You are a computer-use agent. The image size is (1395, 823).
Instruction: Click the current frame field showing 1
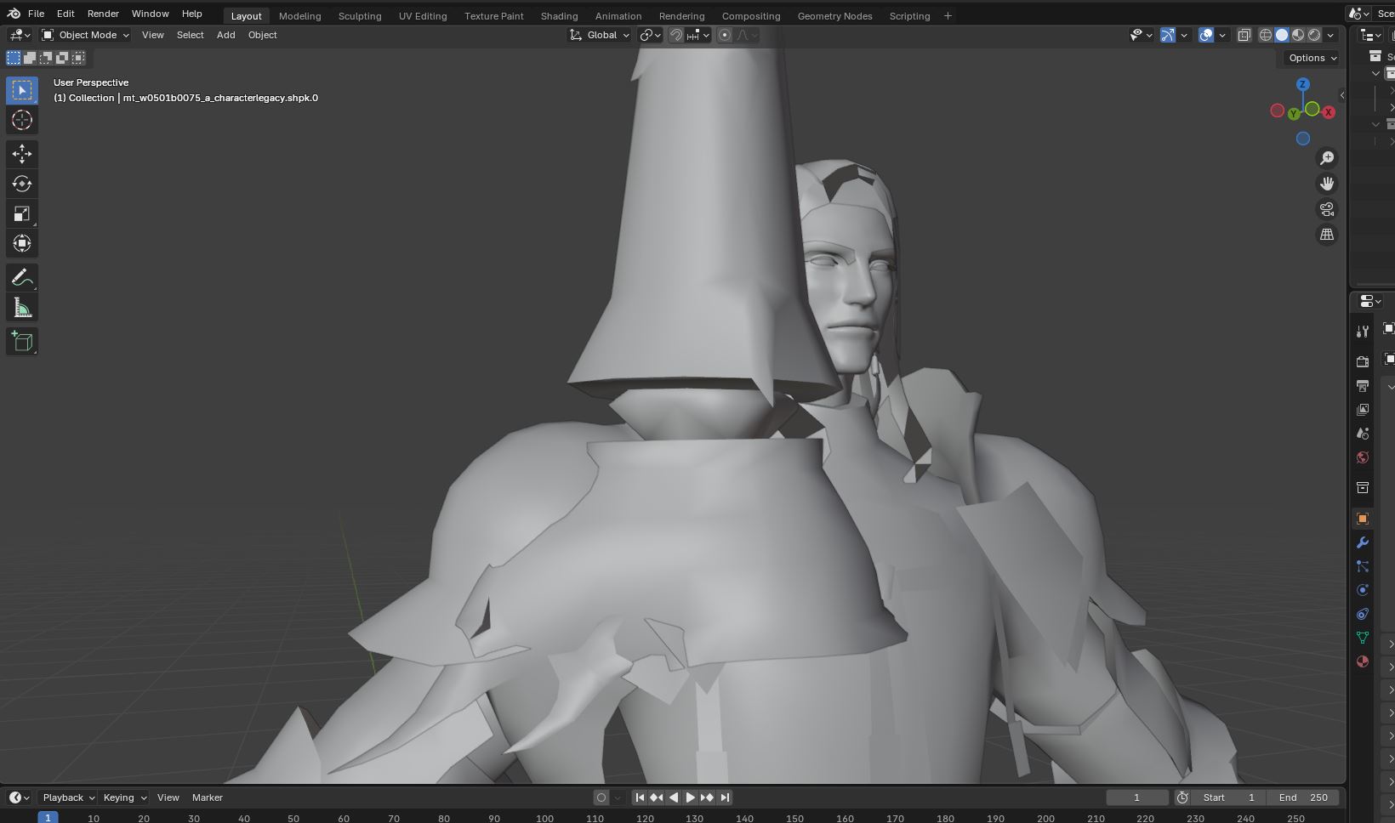(1136, 797)
